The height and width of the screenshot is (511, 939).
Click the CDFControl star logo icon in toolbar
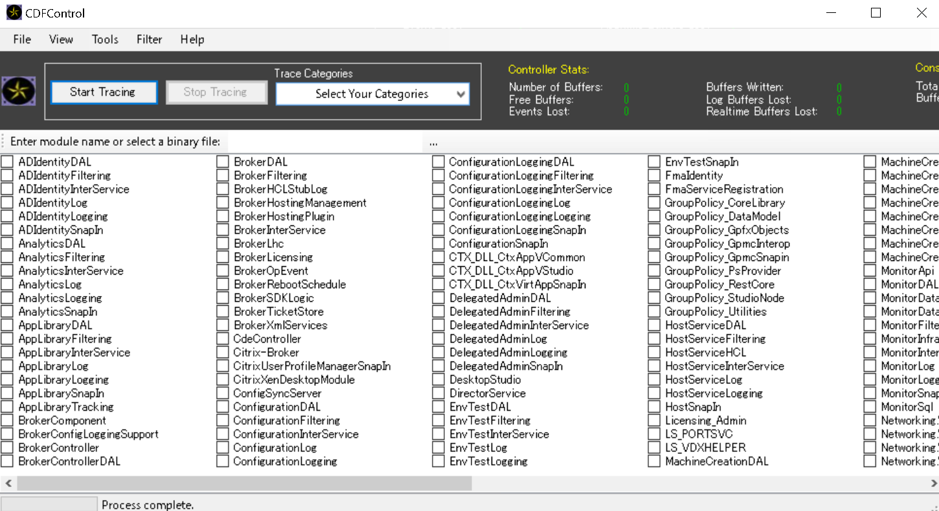[x=19, y=91]
